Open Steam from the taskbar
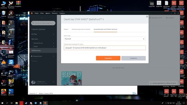This screenshot has width=187, height=105. (x=26, y=103)
